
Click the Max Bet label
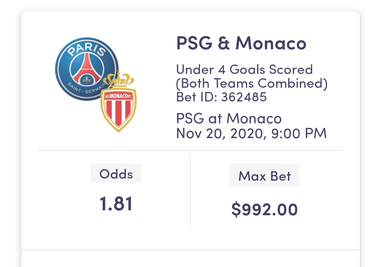pos(265,175)
